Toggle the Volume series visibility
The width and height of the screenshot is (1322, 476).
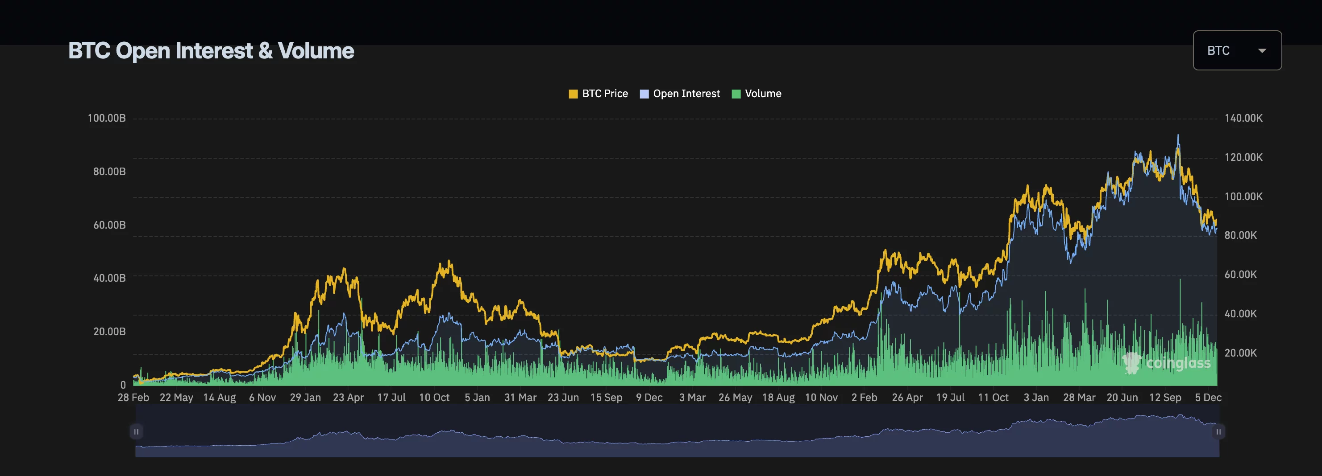(757, 93)
